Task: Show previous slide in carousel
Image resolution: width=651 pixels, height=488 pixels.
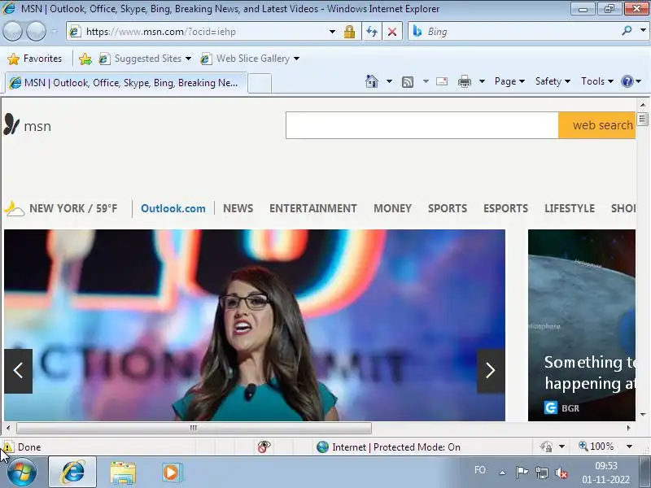Action: point(18,371)
